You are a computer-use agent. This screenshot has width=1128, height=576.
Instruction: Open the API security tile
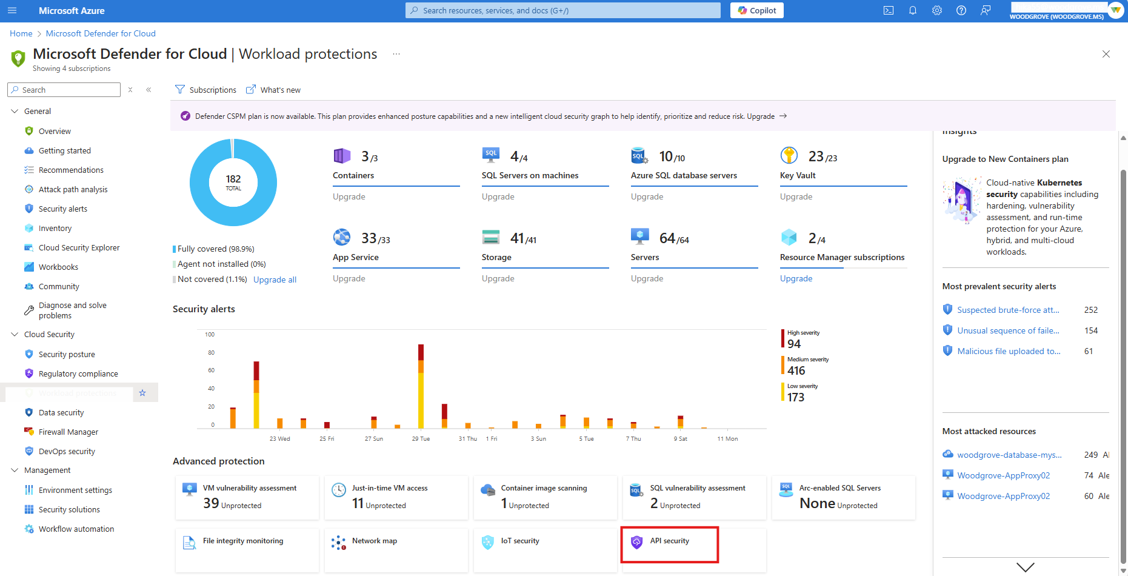point(669,541)
